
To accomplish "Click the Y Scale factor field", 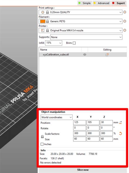I will [x=93, y=133].
